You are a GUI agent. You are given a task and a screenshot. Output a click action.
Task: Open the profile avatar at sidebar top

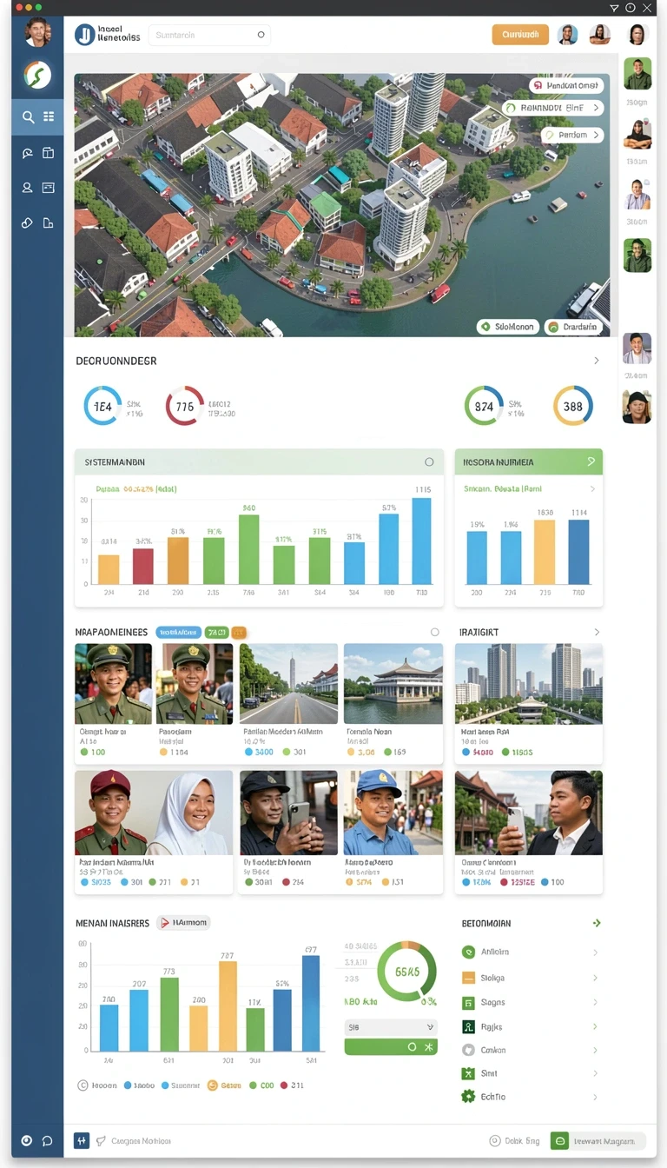[37, 33]
